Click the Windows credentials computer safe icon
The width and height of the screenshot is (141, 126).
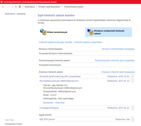(90, 32)
